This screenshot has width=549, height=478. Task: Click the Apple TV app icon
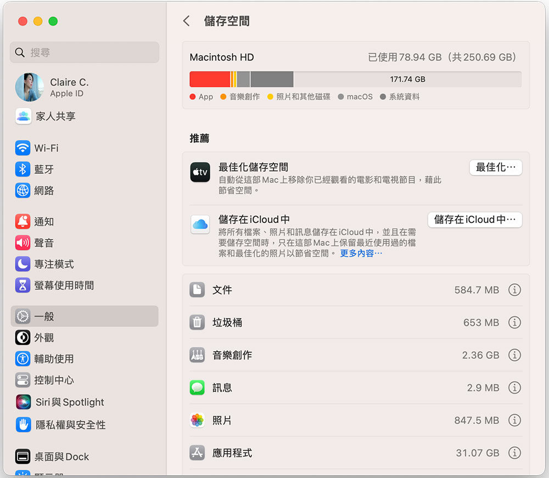click(x=200, y=172)
